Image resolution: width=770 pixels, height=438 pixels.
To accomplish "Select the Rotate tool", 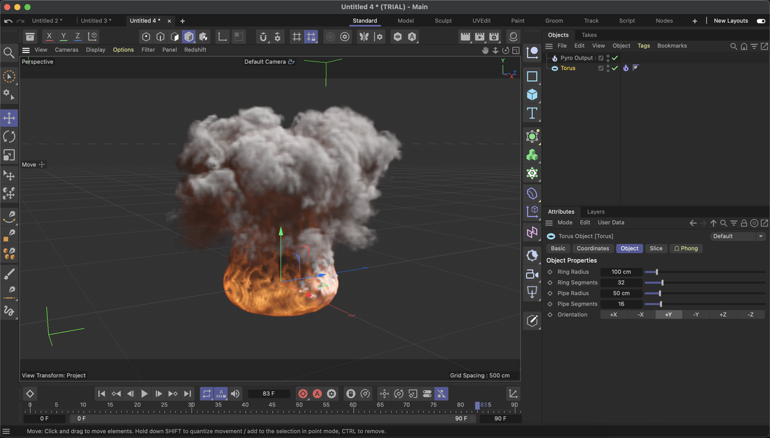I will [x=9, y=137].
